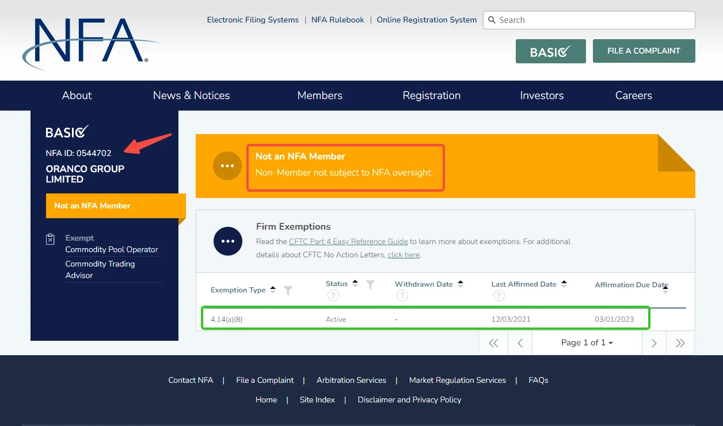
Task: Open Site Index footer link
Action: [317, 400]
